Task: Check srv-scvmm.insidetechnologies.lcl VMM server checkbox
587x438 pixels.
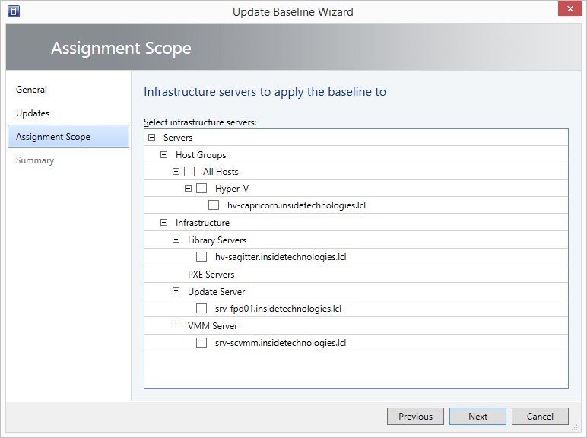Action: click(201, 342)
